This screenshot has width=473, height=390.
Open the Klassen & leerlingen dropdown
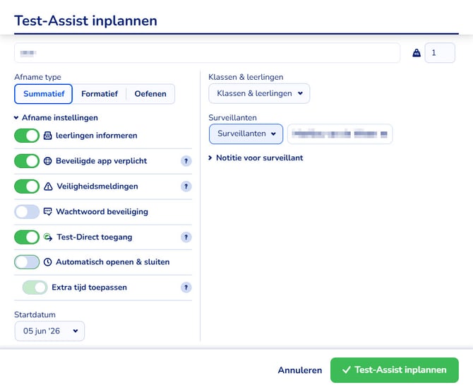click(259, 93)
